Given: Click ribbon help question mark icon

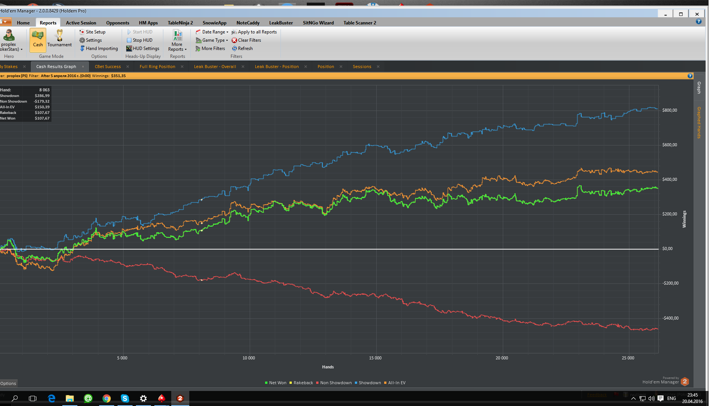Looking at the screenshot, I should coord(698,21).
